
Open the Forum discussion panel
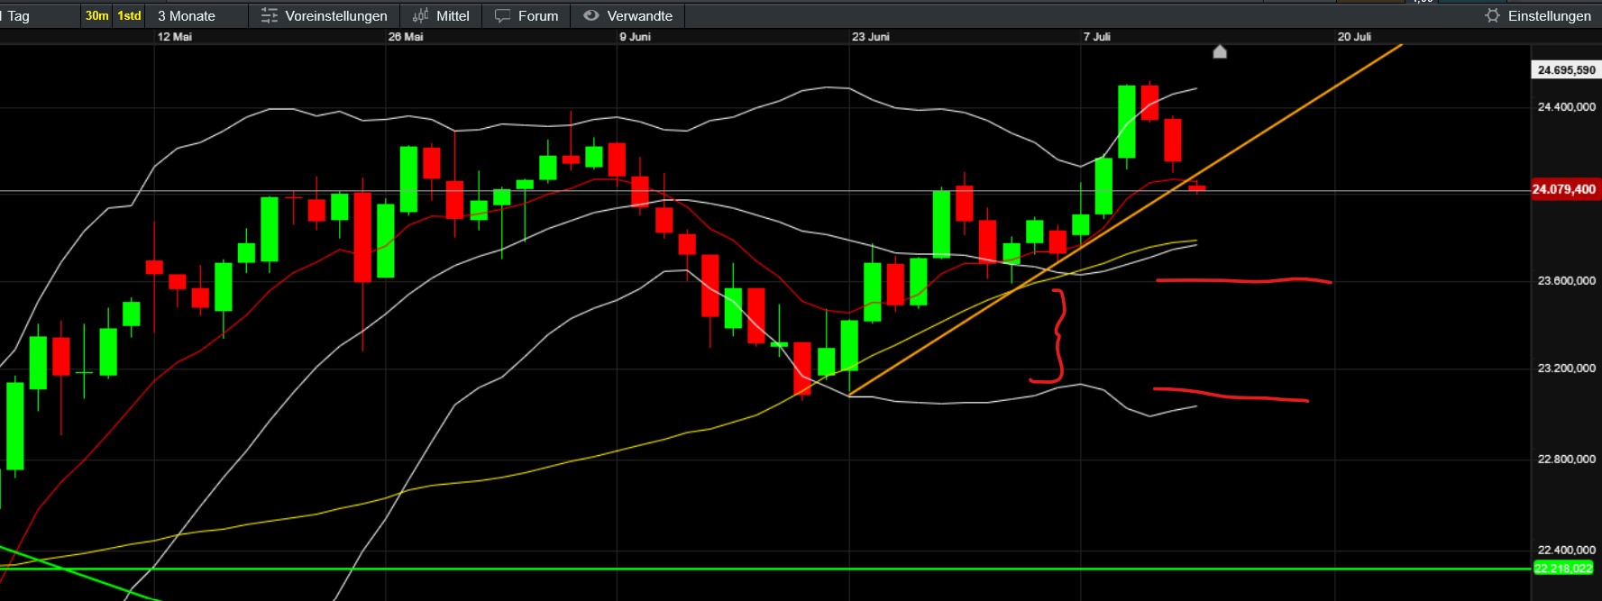[526, 16]
